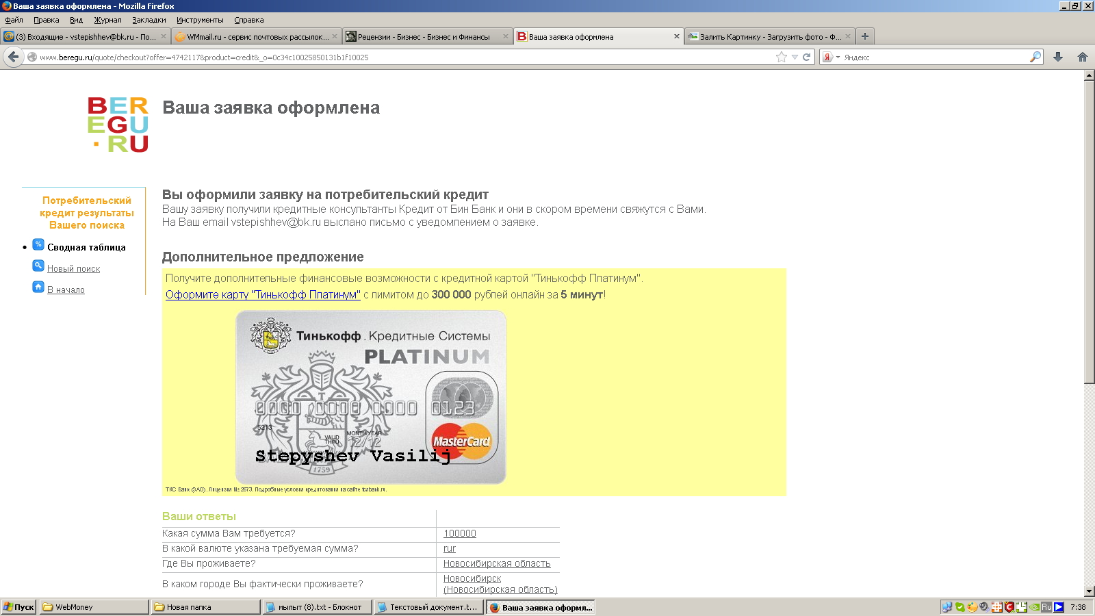Click the taskbar clock showing 7:38

pyautogui.click(x=1078, y=607)
